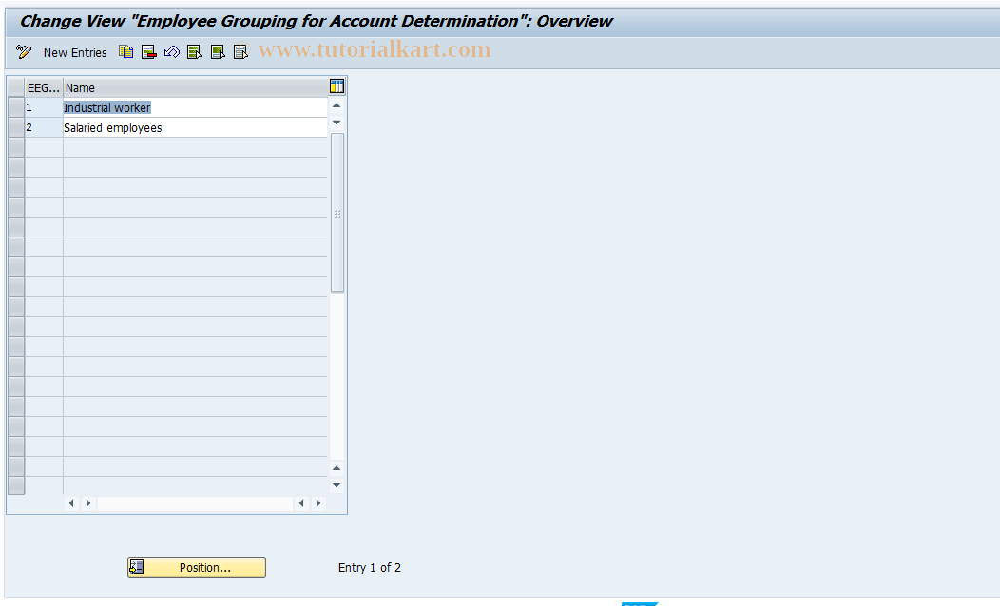Click the Position... button

pyautogui.click(x=197, y=567)
